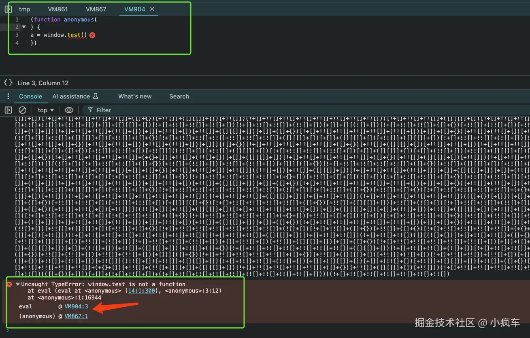Open the What's new tab

coord(135,96)
